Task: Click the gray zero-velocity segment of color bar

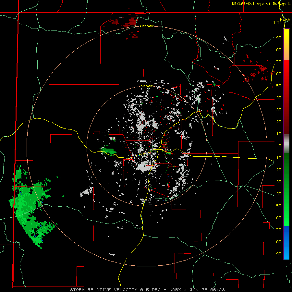Action: tap(286, 143)
